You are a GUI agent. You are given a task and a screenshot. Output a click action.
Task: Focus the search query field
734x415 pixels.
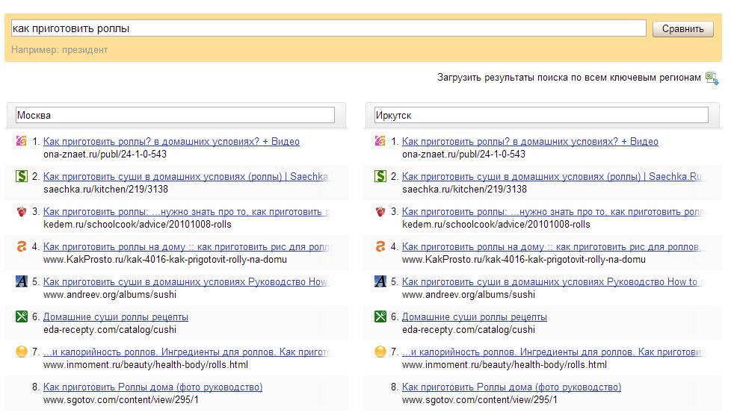[x=328, y=28]
